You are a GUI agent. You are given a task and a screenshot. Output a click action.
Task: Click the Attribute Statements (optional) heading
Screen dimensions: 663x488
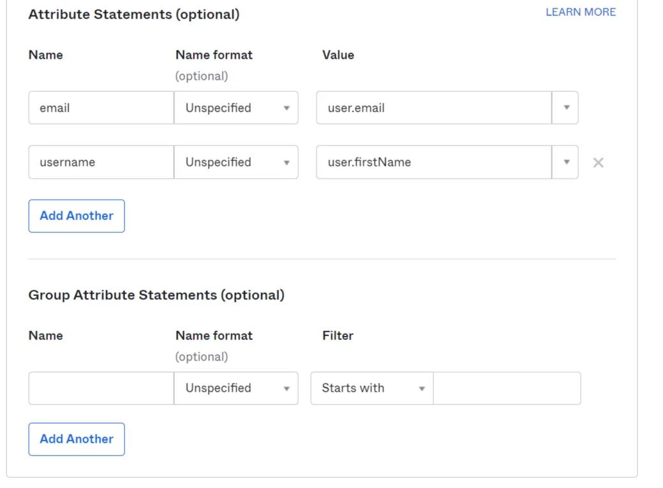click(134, 15)
